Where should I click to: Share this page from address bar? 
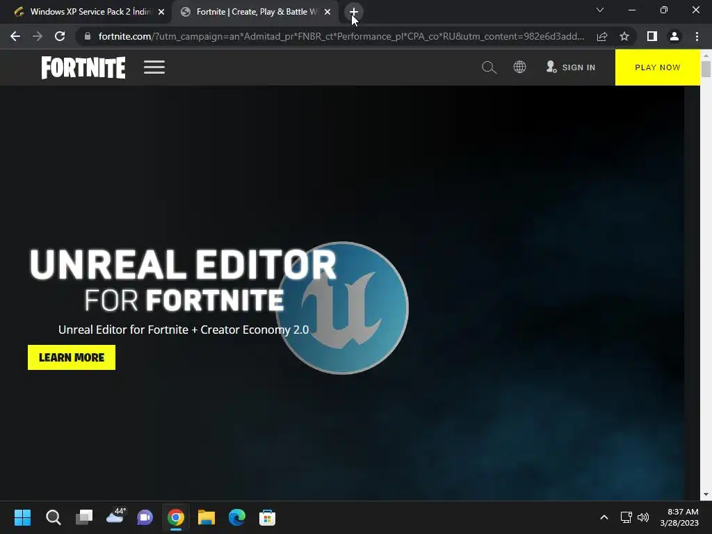[x=602, y=36]
